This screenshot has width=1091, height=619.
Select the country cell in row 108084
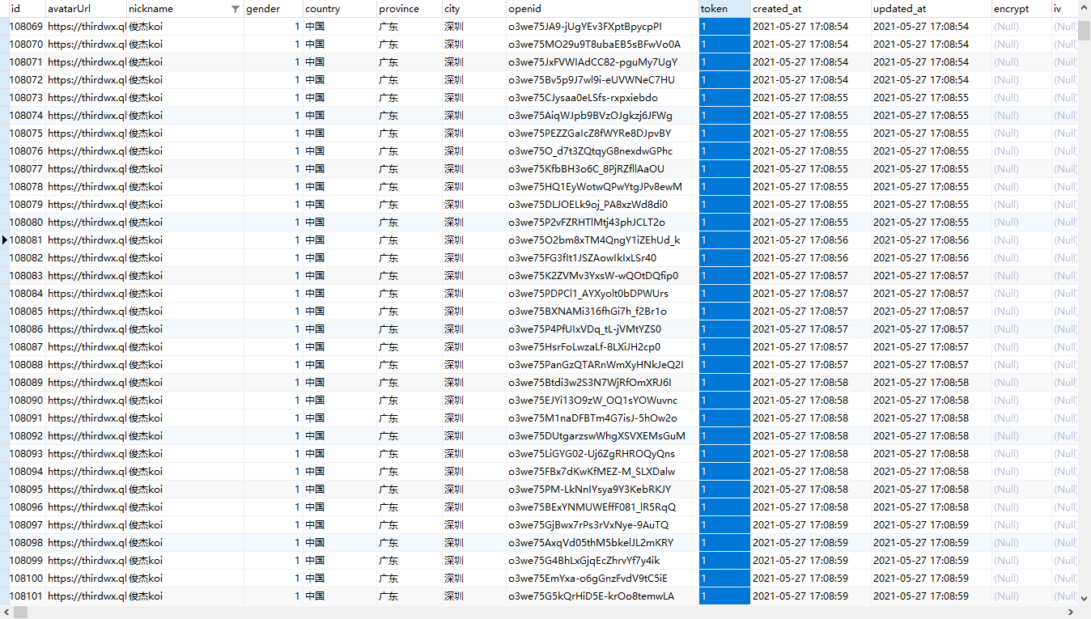(339, 294)
